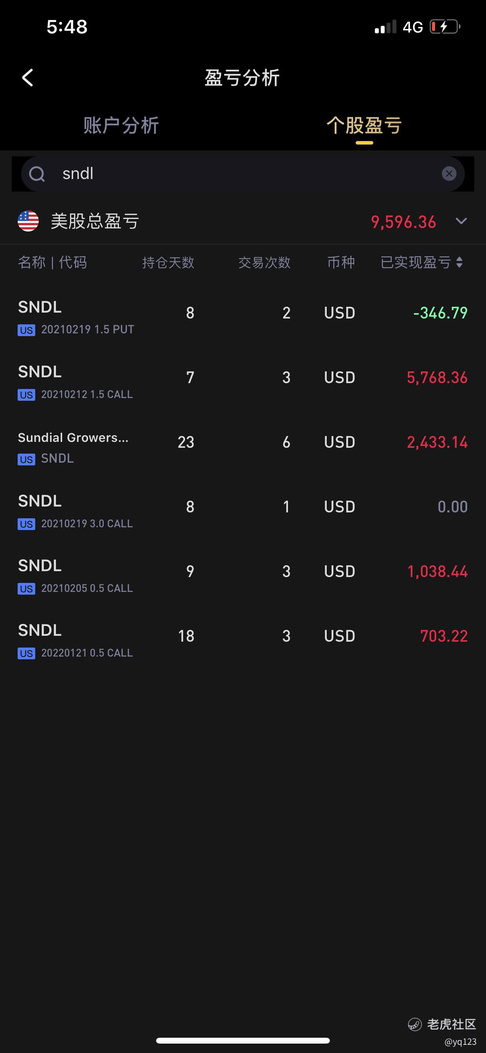Screen dimensions: 486x1053
Task: Tap the search magnifier icon
Action: tap(37, 174)
